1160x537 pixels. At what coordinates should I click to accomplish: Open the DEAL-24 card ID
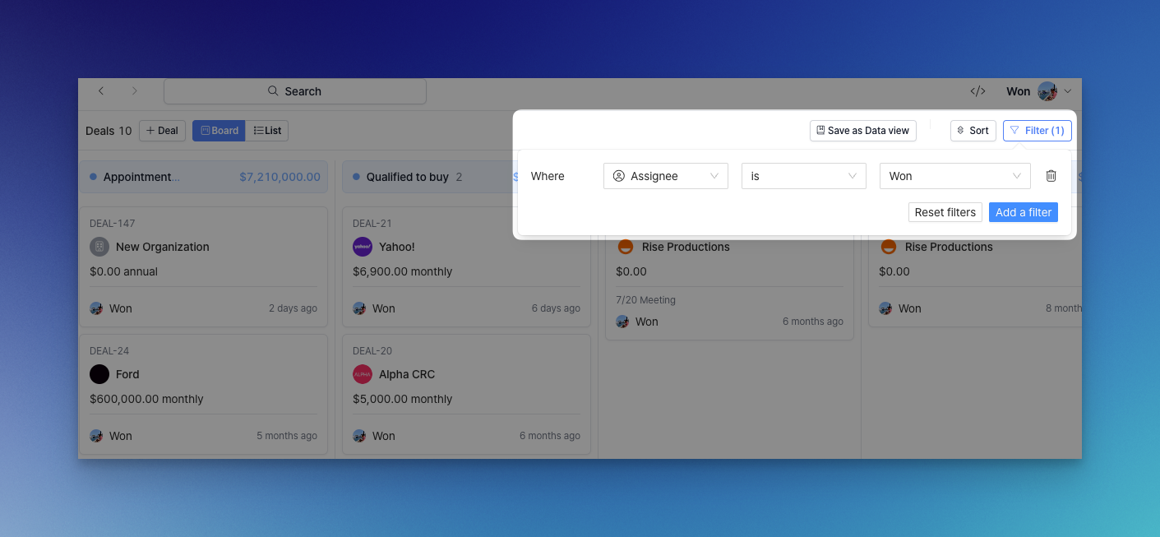tap(109, 351)
